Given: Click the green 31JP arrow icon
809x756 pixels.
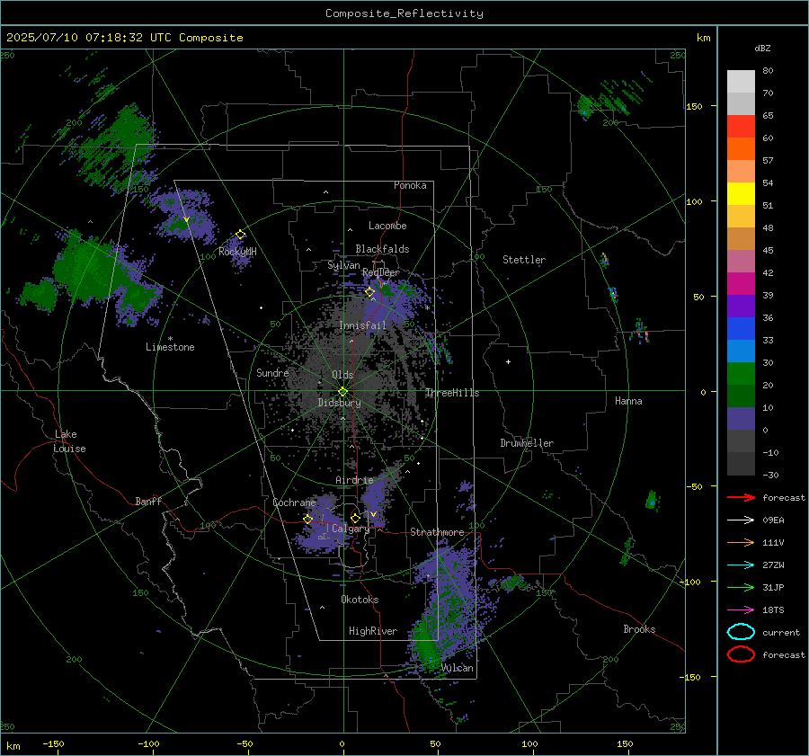Looking at the screenshot, I should click(741, 587).
